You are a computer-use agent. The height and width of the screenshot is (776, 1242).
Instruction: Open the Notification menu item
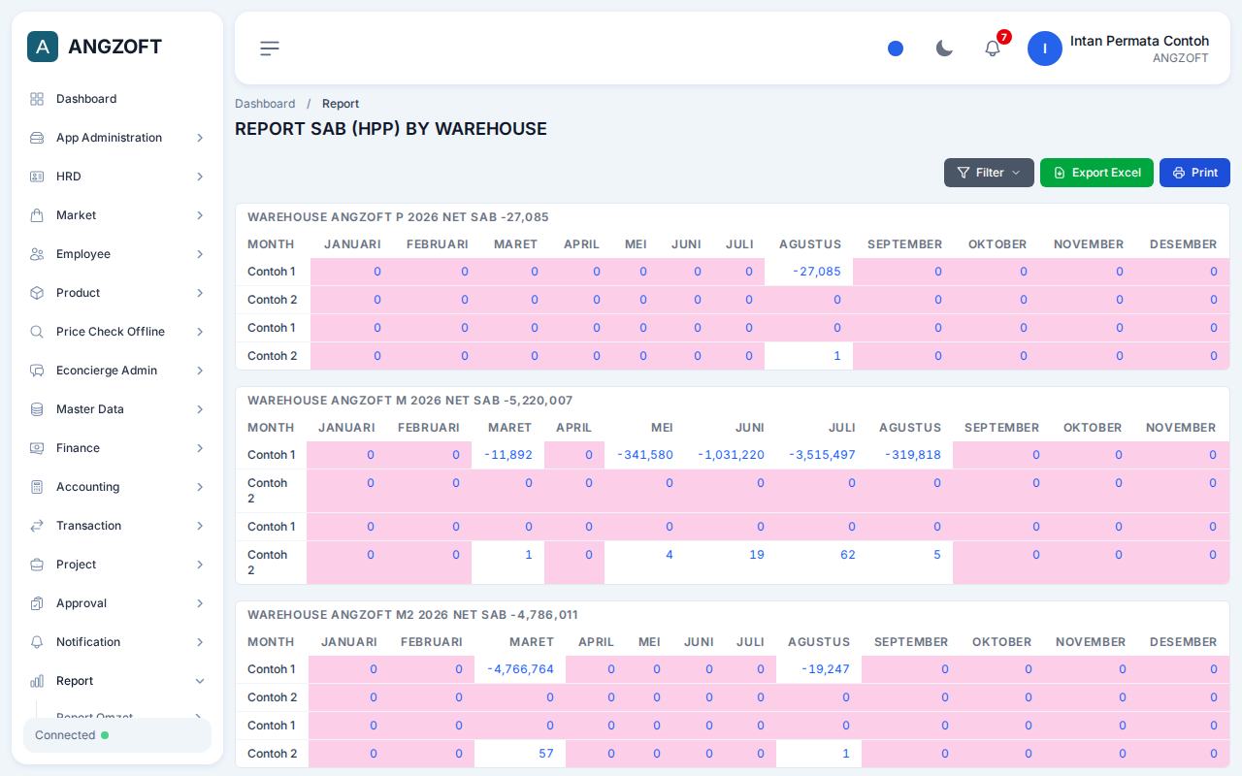[116, 642]
